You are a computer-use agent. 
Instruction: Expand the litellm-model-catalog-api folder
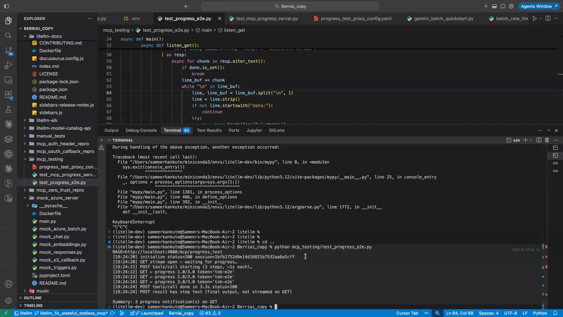click(26, 128)
